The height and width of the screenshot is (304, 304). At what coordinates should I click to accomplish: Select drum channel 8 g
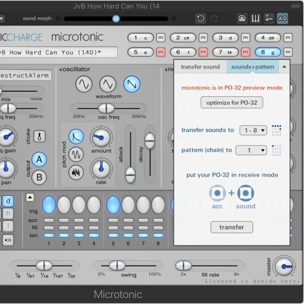coord(268,52)
